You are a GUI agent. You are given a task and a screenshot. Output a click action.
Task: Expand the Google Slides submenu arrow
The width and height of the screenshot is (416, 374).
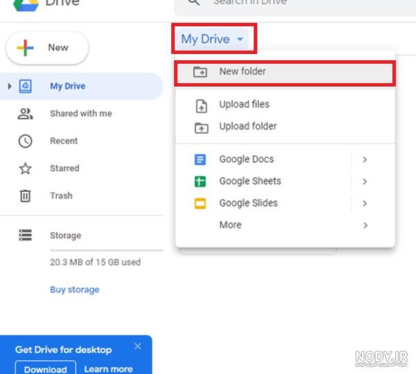(x=365, y=204)
